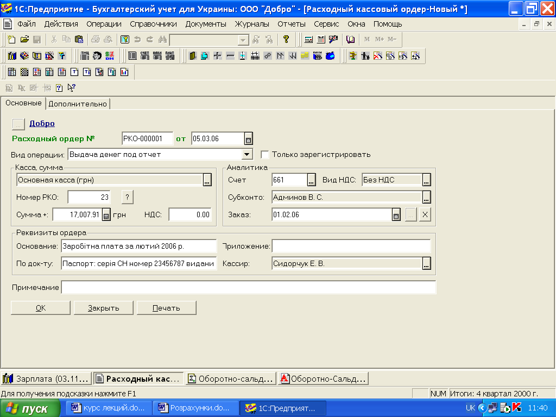
Task: Expand the 'Вид операции' dropdown list
Action: (x=247, y=154)
